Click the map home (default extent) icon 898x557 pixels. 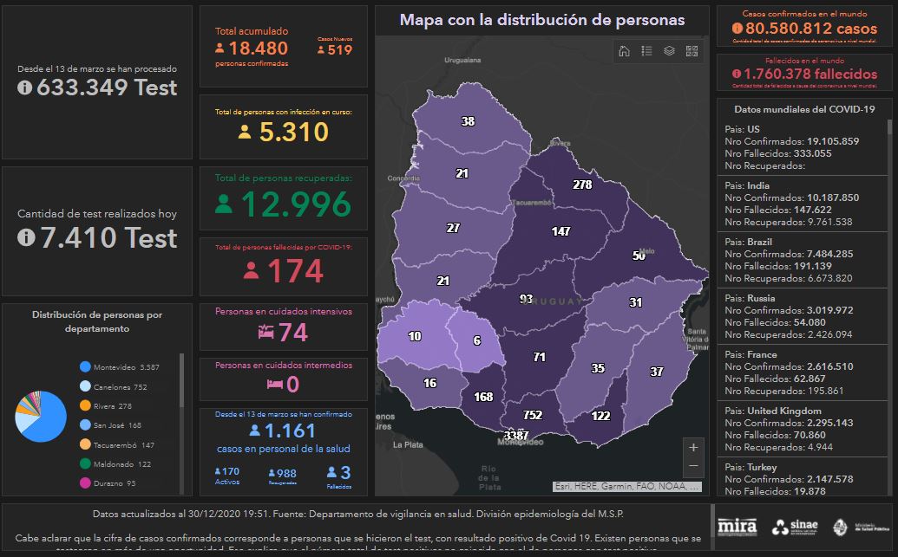click(624, 51)
